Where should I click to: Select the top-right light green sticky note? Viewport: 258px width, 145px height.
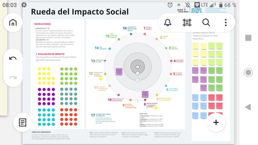(x=219, y=46)
